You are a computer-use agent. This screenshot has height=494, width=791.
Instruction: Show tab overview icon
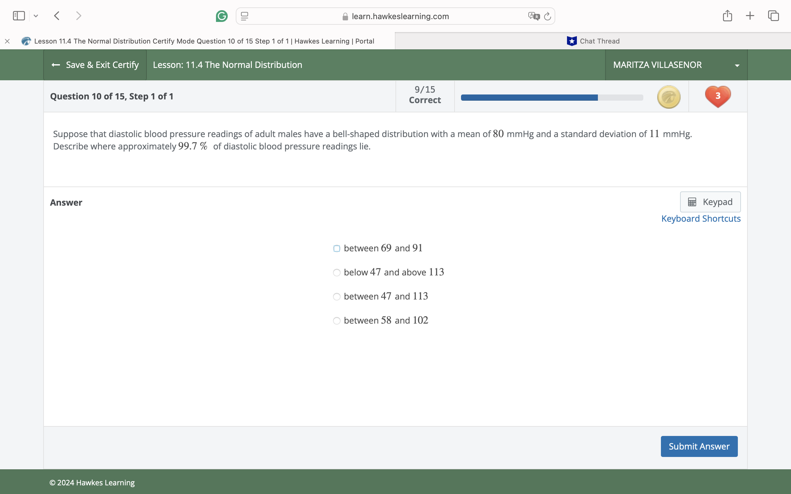pyautogui.click(x=773, y=16)
